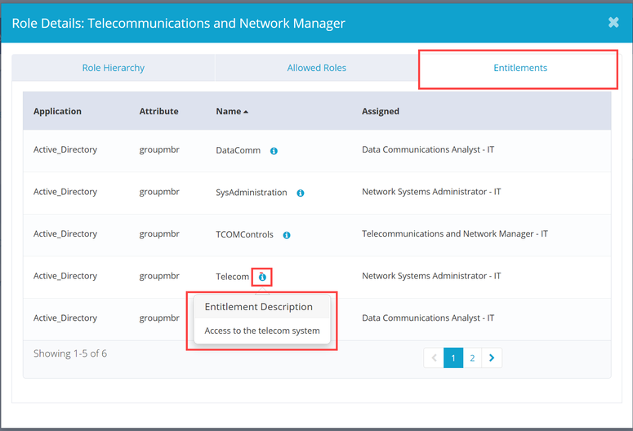Select the Entitlements tab

click(x=519, y=68)
